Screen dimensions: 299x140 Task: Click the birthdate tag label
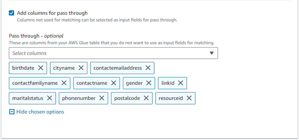coord(23,68)
